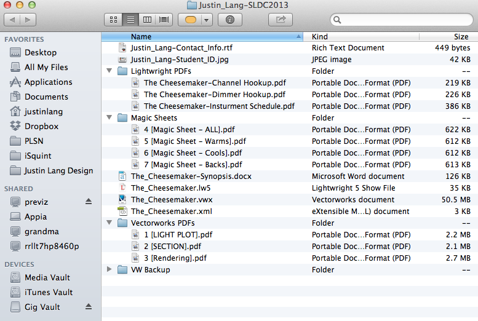The image size is (478, 321).
Task: Select the Magic Sheets folder name
Action: pos(154,117)
